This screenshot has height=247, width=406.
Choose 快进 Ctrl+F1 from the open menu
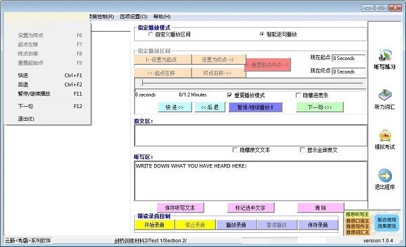[x=49, y=76]
